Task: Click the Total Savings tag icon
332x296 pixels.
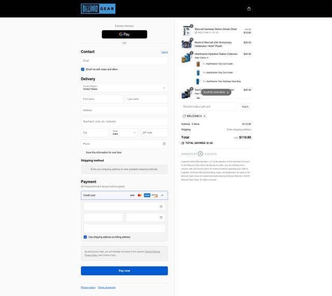Action: coord(183,143)
